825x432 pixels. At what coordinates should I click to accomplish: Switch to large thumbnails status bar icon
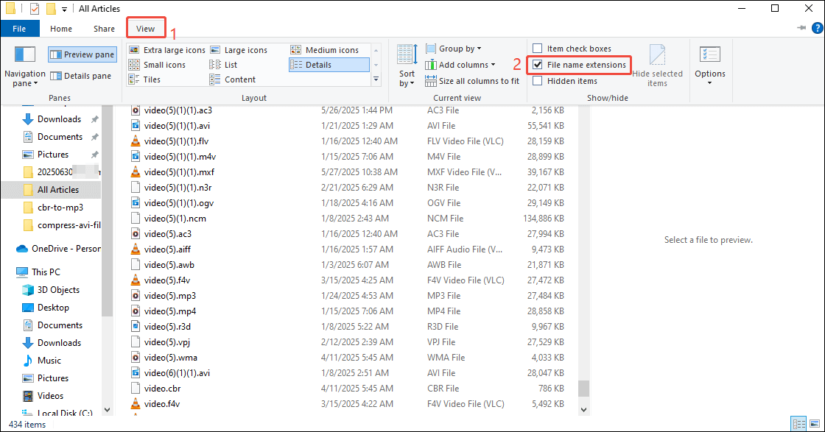tap(815, 424)
